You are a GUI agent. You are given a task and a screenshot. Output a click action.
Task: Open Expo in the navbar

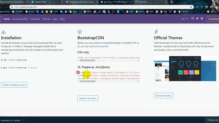click(55, 19)
